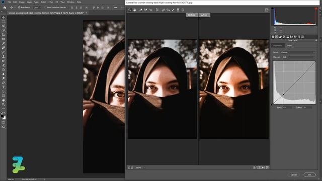
Task: Click the Output value field under curve
Action: point(307,107)
